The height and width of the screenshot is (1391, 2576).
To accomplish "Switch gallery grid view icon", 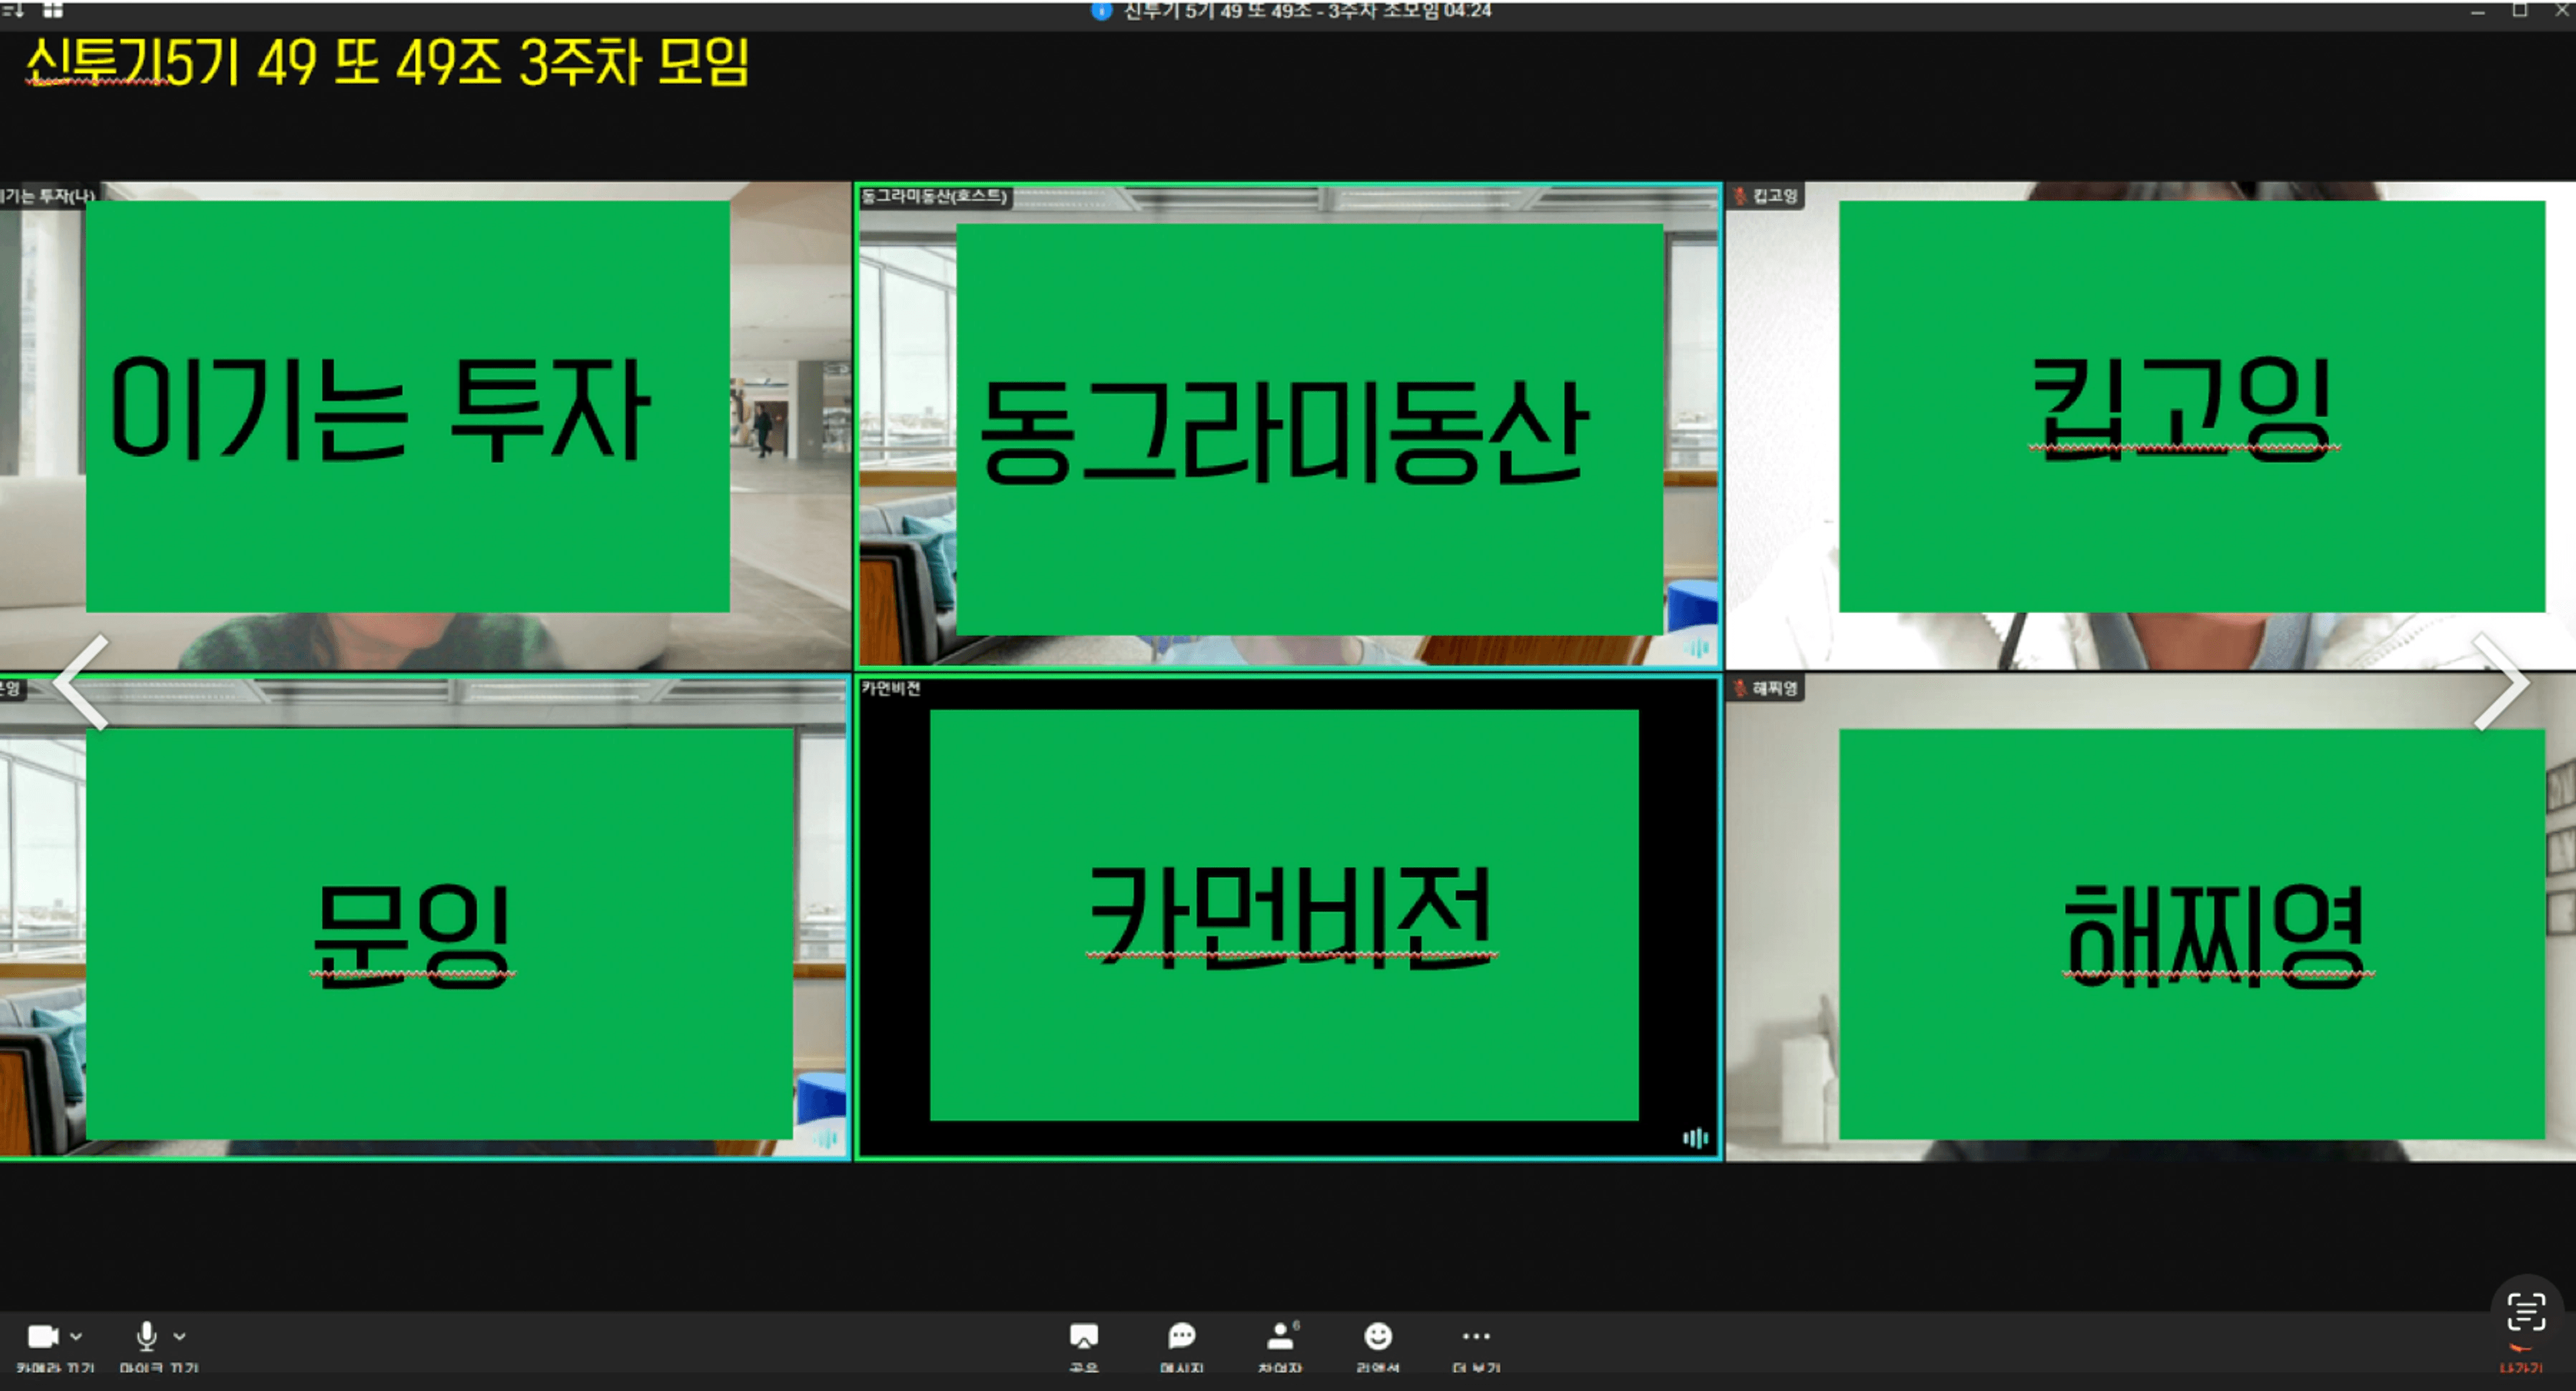I will coord(53,10).
